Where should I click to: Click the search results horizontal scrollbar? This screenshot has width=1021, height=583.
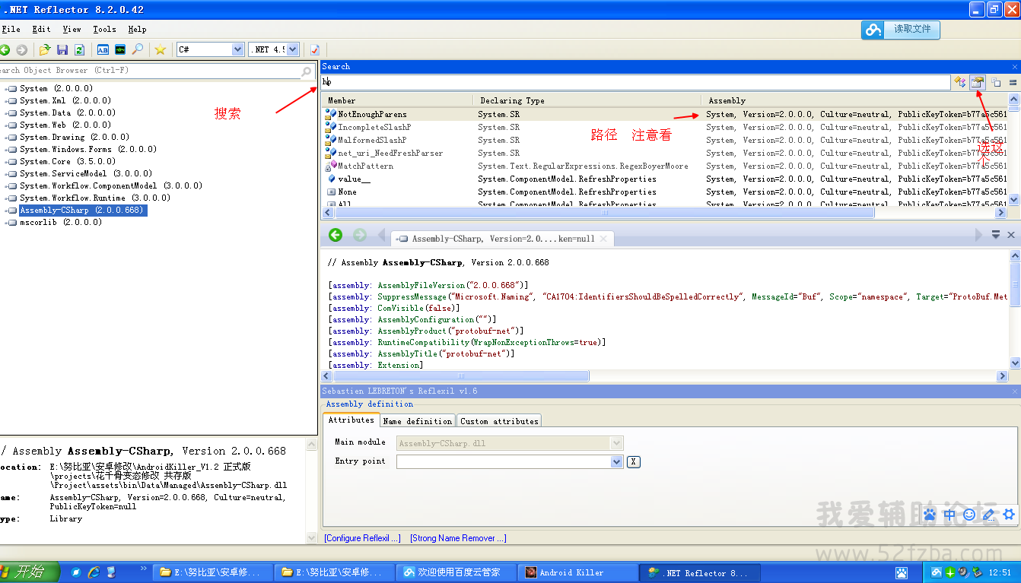(604, 213)
